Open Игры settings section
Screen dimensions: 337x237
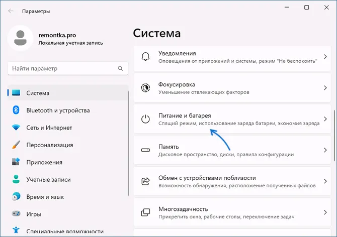pos(68,214)
